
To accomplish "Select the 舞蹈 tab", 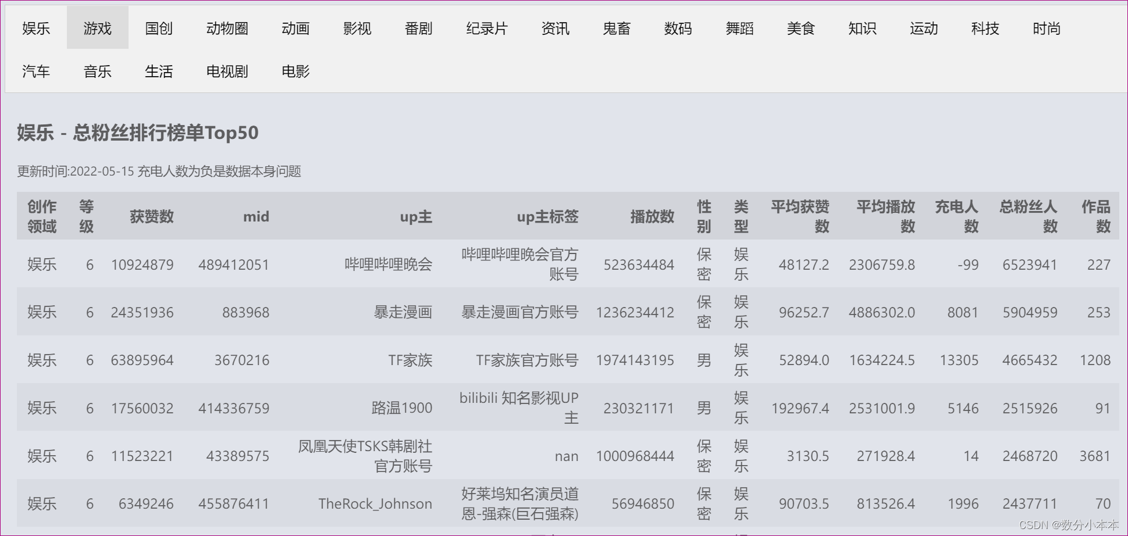I will (x=740, y=28).
